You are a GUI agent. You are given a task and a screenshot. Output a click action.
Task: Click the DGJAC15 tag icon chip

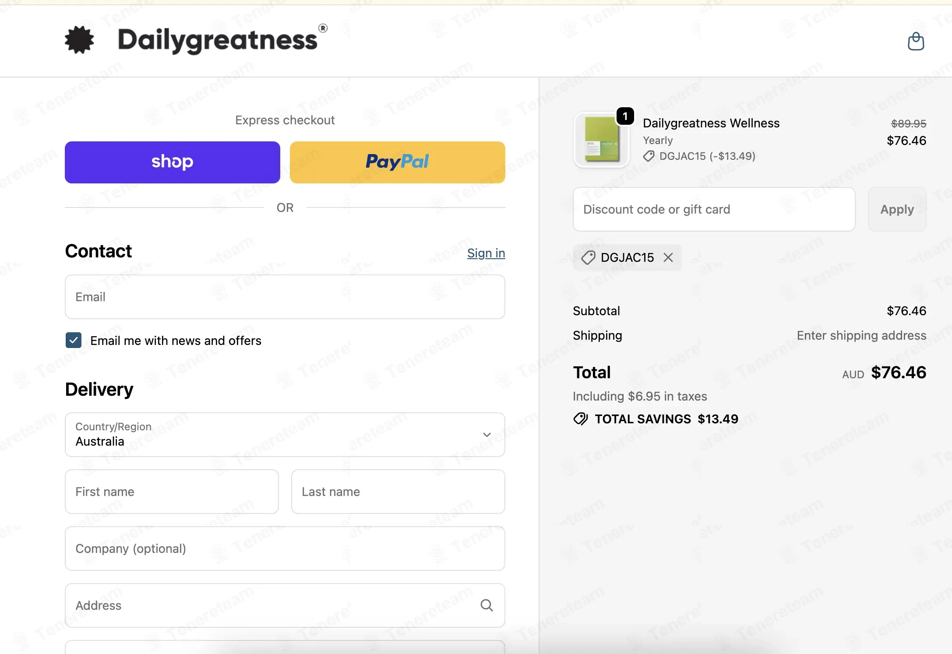588,258
